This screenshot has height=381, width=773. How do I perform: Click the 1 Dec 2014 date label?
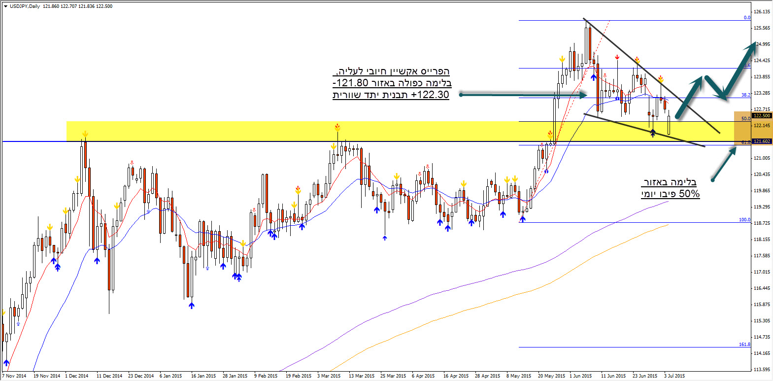[77, 376]
